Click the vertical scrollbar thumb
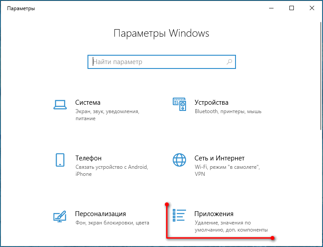This screenshot has width=323, height=247. [x=321, y=76]
